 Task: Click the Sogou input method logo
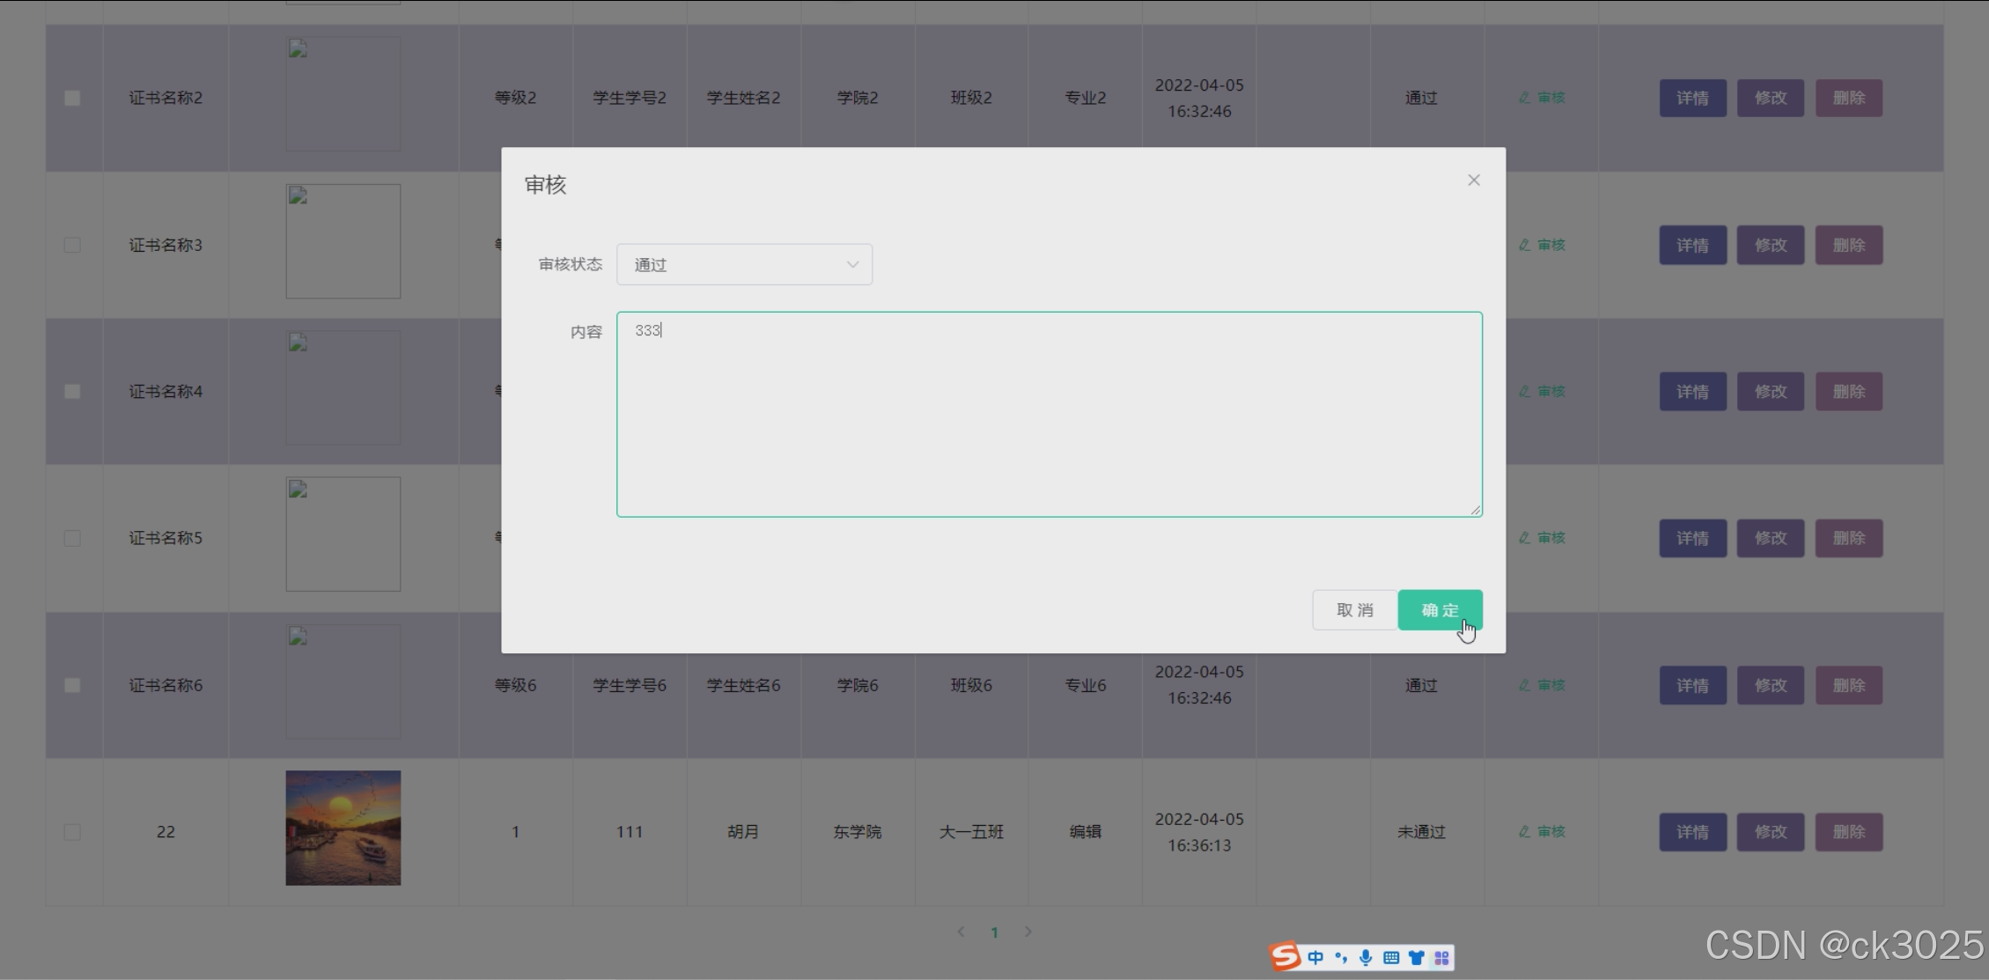(1285, 956)
